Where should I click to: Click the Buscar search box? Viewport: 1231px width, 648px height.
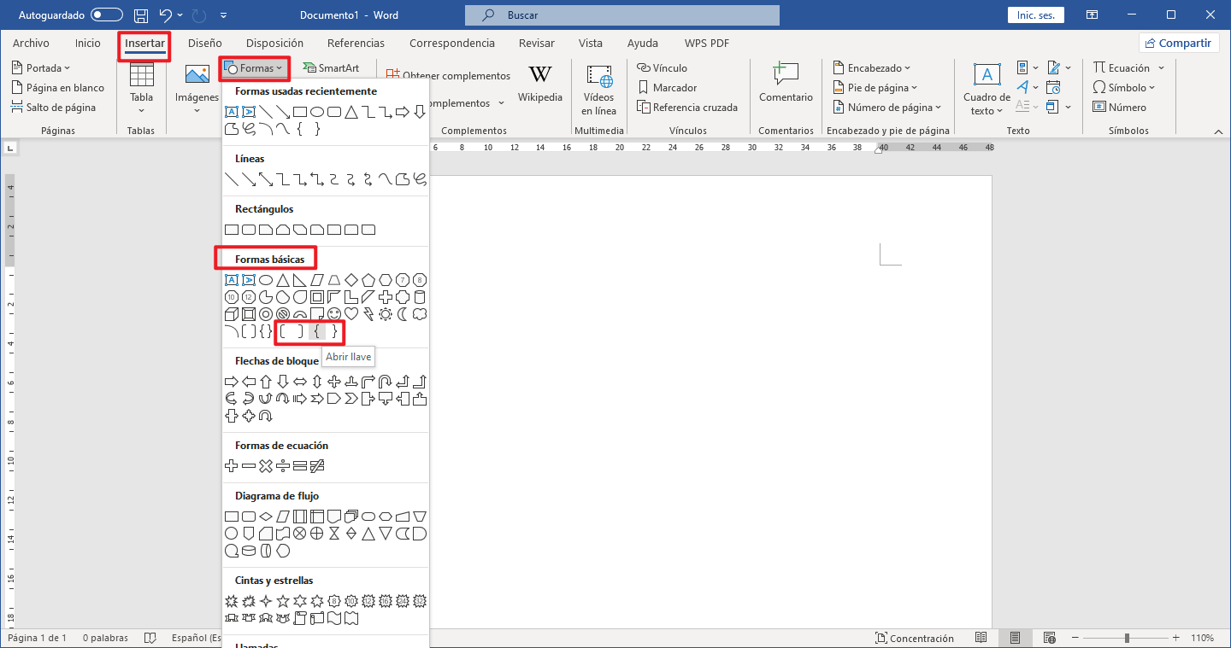pos(622,15)
